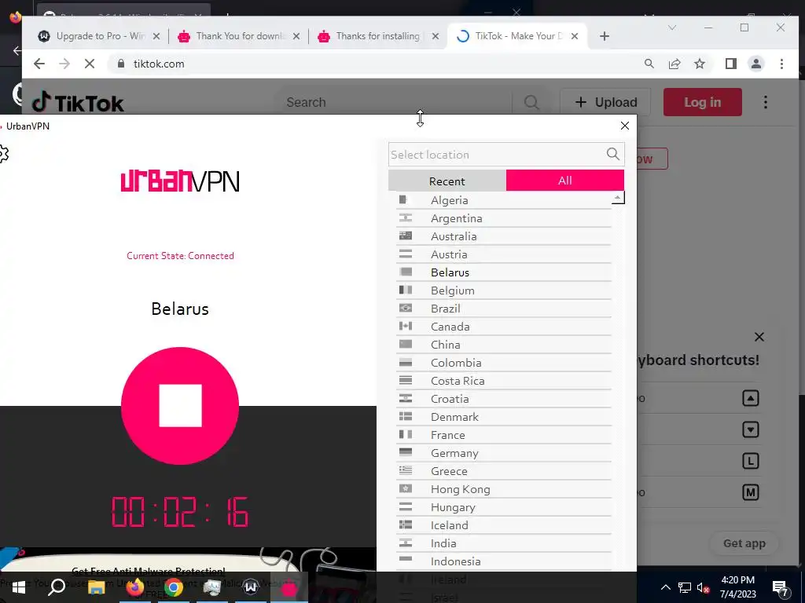
Task: Click the Get app button
Action: pyautogui.click(x=744, y=543)
